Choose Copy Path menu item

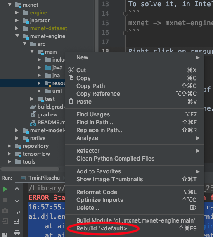pos(135,86)
